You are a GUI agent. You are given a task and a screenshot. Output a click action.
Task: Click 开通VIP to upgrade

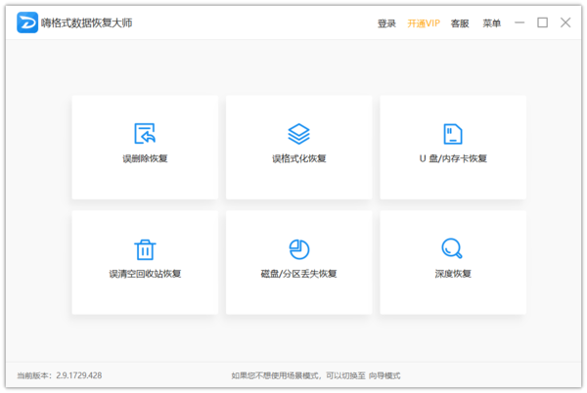pos(424,23)
